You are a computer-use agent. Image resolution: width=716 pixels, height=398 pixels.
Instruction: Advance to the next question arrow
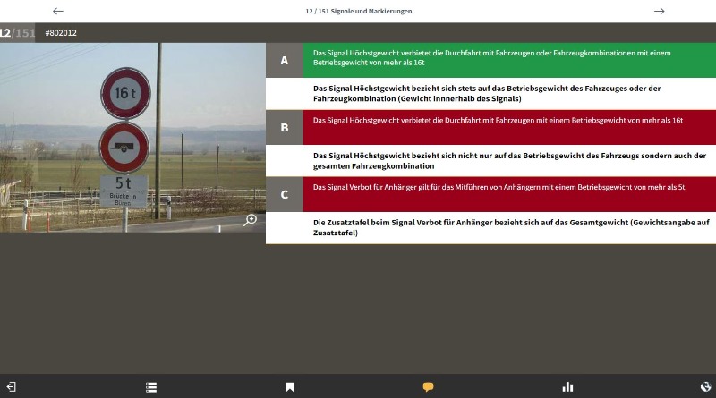click(x=659, y=11)
